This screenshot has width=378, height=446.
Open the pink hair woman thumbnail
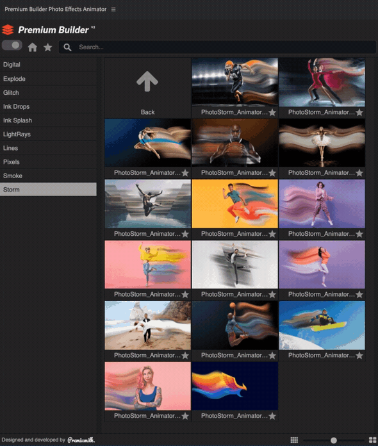[x=147, y=386]
